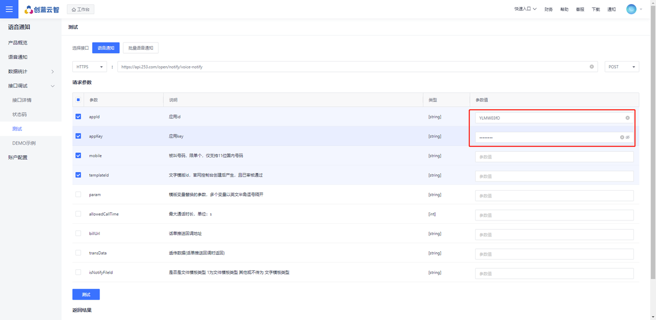Viewport: 656px width, 320px height.
Task: Focus the billUrl 参数值 field
Action: click(x=554, y=235)
